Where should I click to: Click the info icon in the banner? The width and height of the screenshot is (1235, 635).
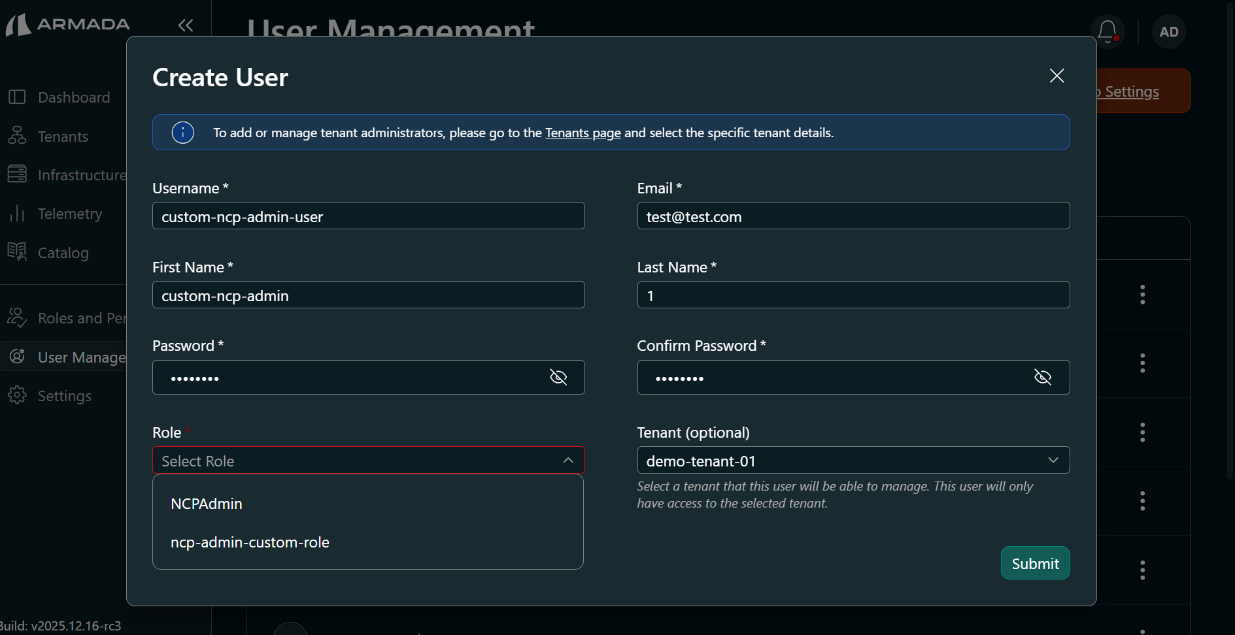[x=182, y=132]
